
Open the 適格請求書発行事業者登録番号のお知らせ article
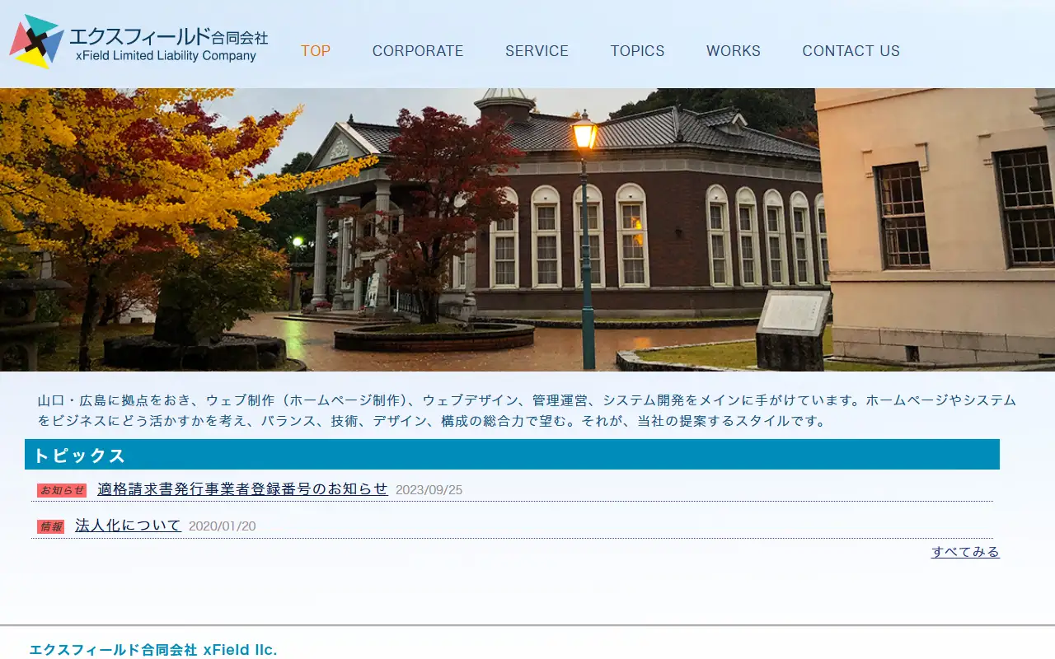[x=242, y=488]
